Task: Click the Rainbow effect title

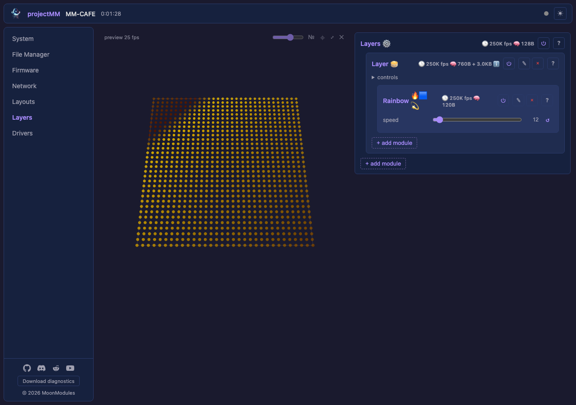Action: pos(396,101)
